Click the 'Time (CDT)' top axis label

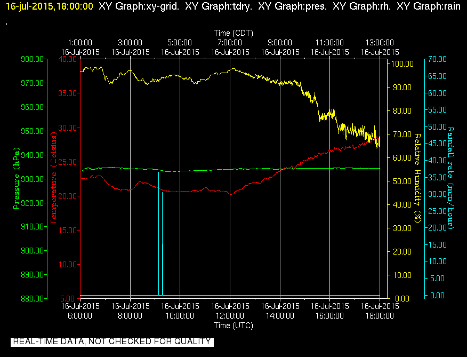click(x=233, y=33)
